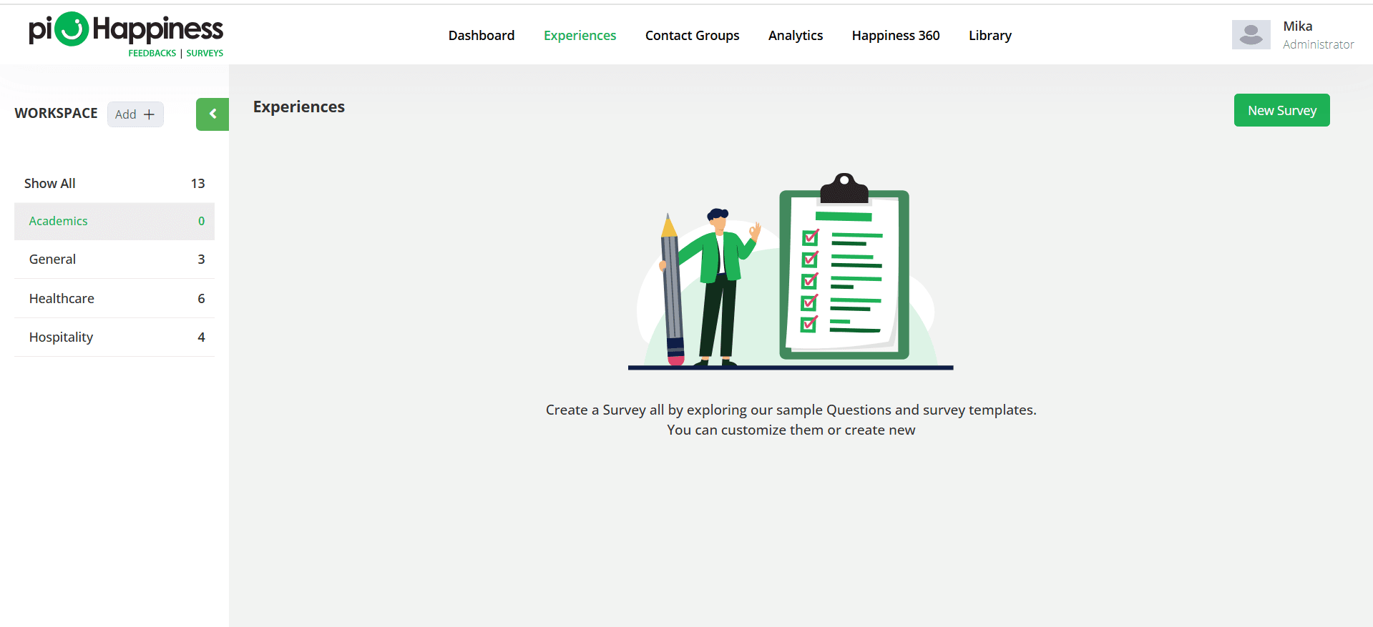Open Contact Groups page

pos(692,36)
